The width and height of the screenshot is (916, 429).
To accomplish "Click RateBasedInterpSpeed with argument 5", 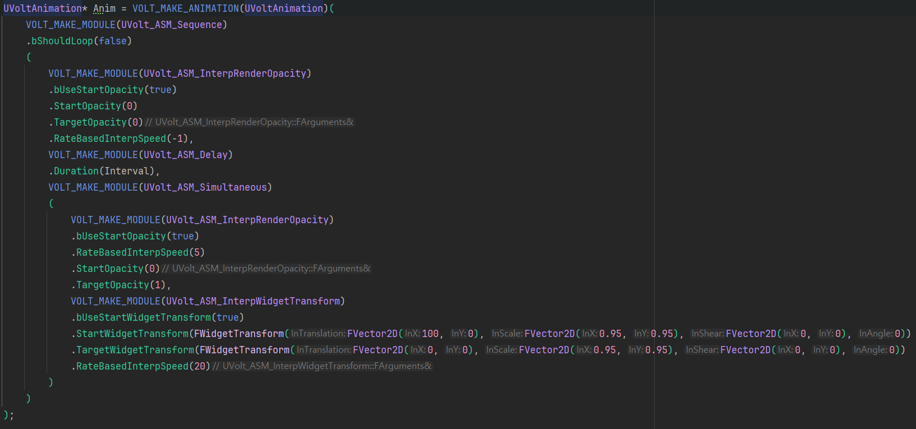I will point(132,252).
